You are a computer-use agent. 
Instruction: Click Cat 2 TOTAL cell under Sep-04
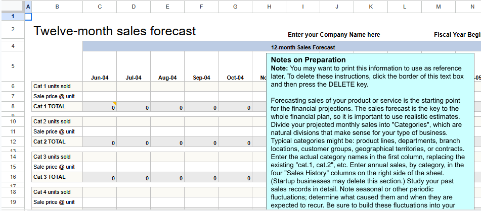(201, 142)
